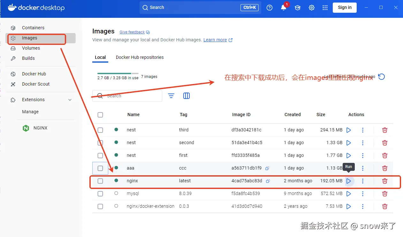Delete the nest first image

click(385, 156)
